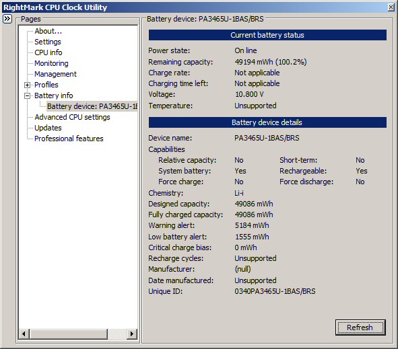Viewport: 398px width, 349px height.
Task: Click the Short-term label
Action: click(298, 160)
